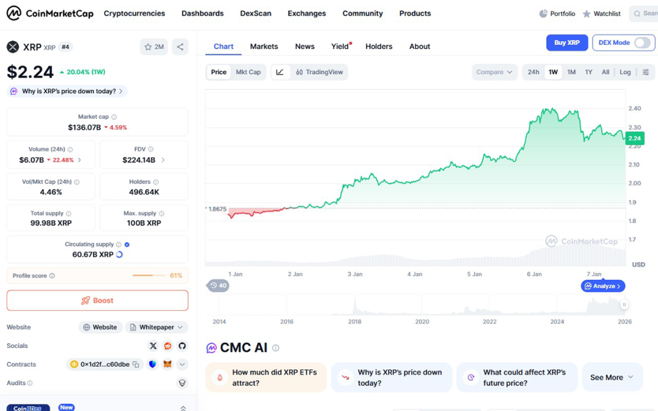Click the Boost button

point(98,301)
